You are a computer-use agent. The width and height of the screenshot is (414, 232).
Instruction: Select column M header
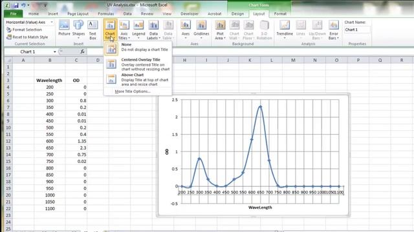(x=293, y=60)
